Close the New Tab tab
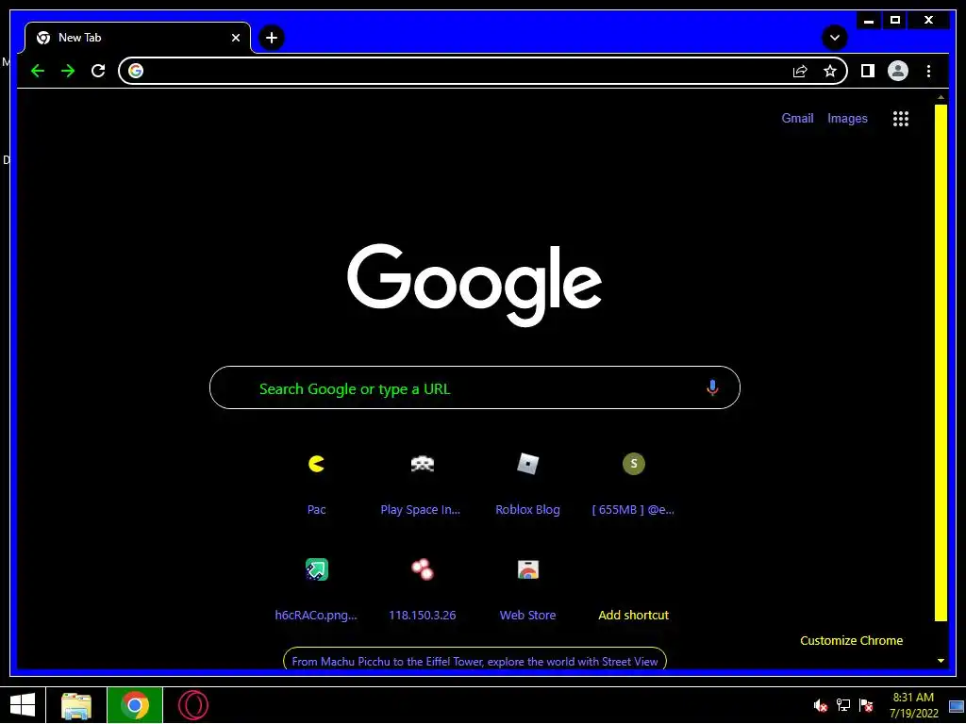Screen dimensions: 966x724 coord(235,38)
